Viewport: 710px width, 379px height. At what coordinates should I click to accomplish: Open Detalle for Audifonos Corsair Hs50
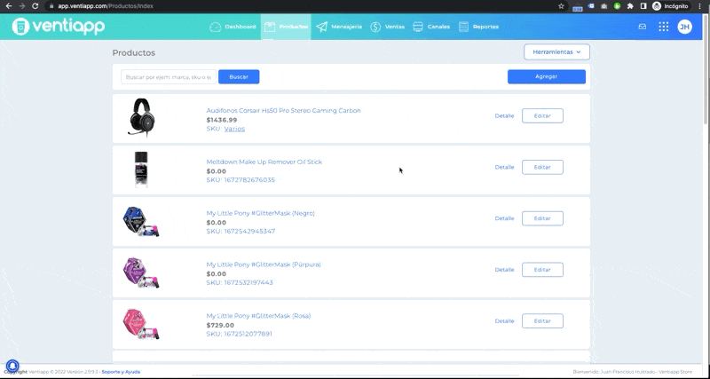click(504, 116)
